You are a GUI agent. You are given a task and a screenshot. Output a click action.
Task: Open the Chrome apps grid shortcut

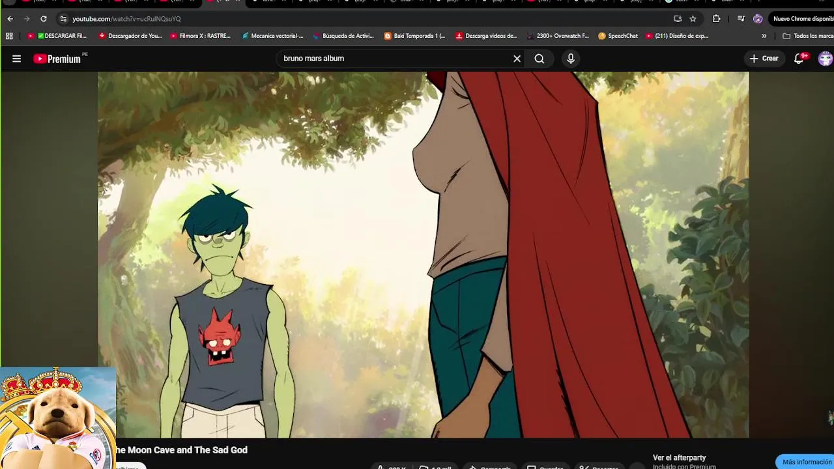click(x=9, y=36)
